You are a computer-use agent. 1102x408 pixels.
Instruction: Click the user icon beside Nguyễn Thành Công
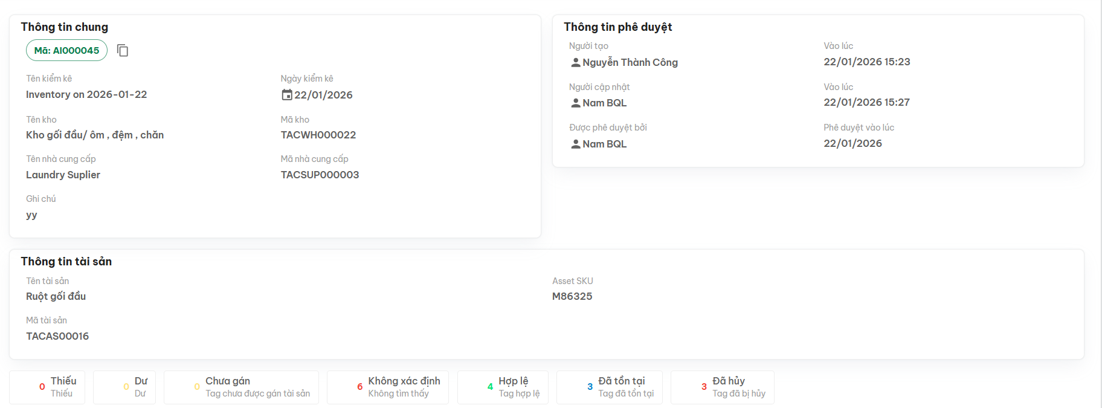click(x=576, y=62)
